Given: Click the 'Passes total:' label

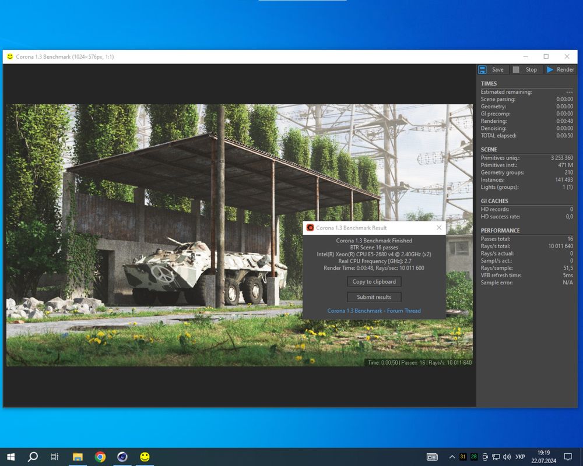Looking at the screenshot, I should pos(495,239).
